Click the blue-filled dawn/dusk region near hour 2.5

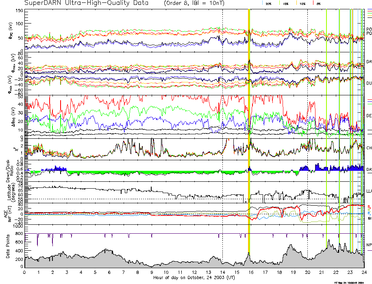[x=60, y=168]
